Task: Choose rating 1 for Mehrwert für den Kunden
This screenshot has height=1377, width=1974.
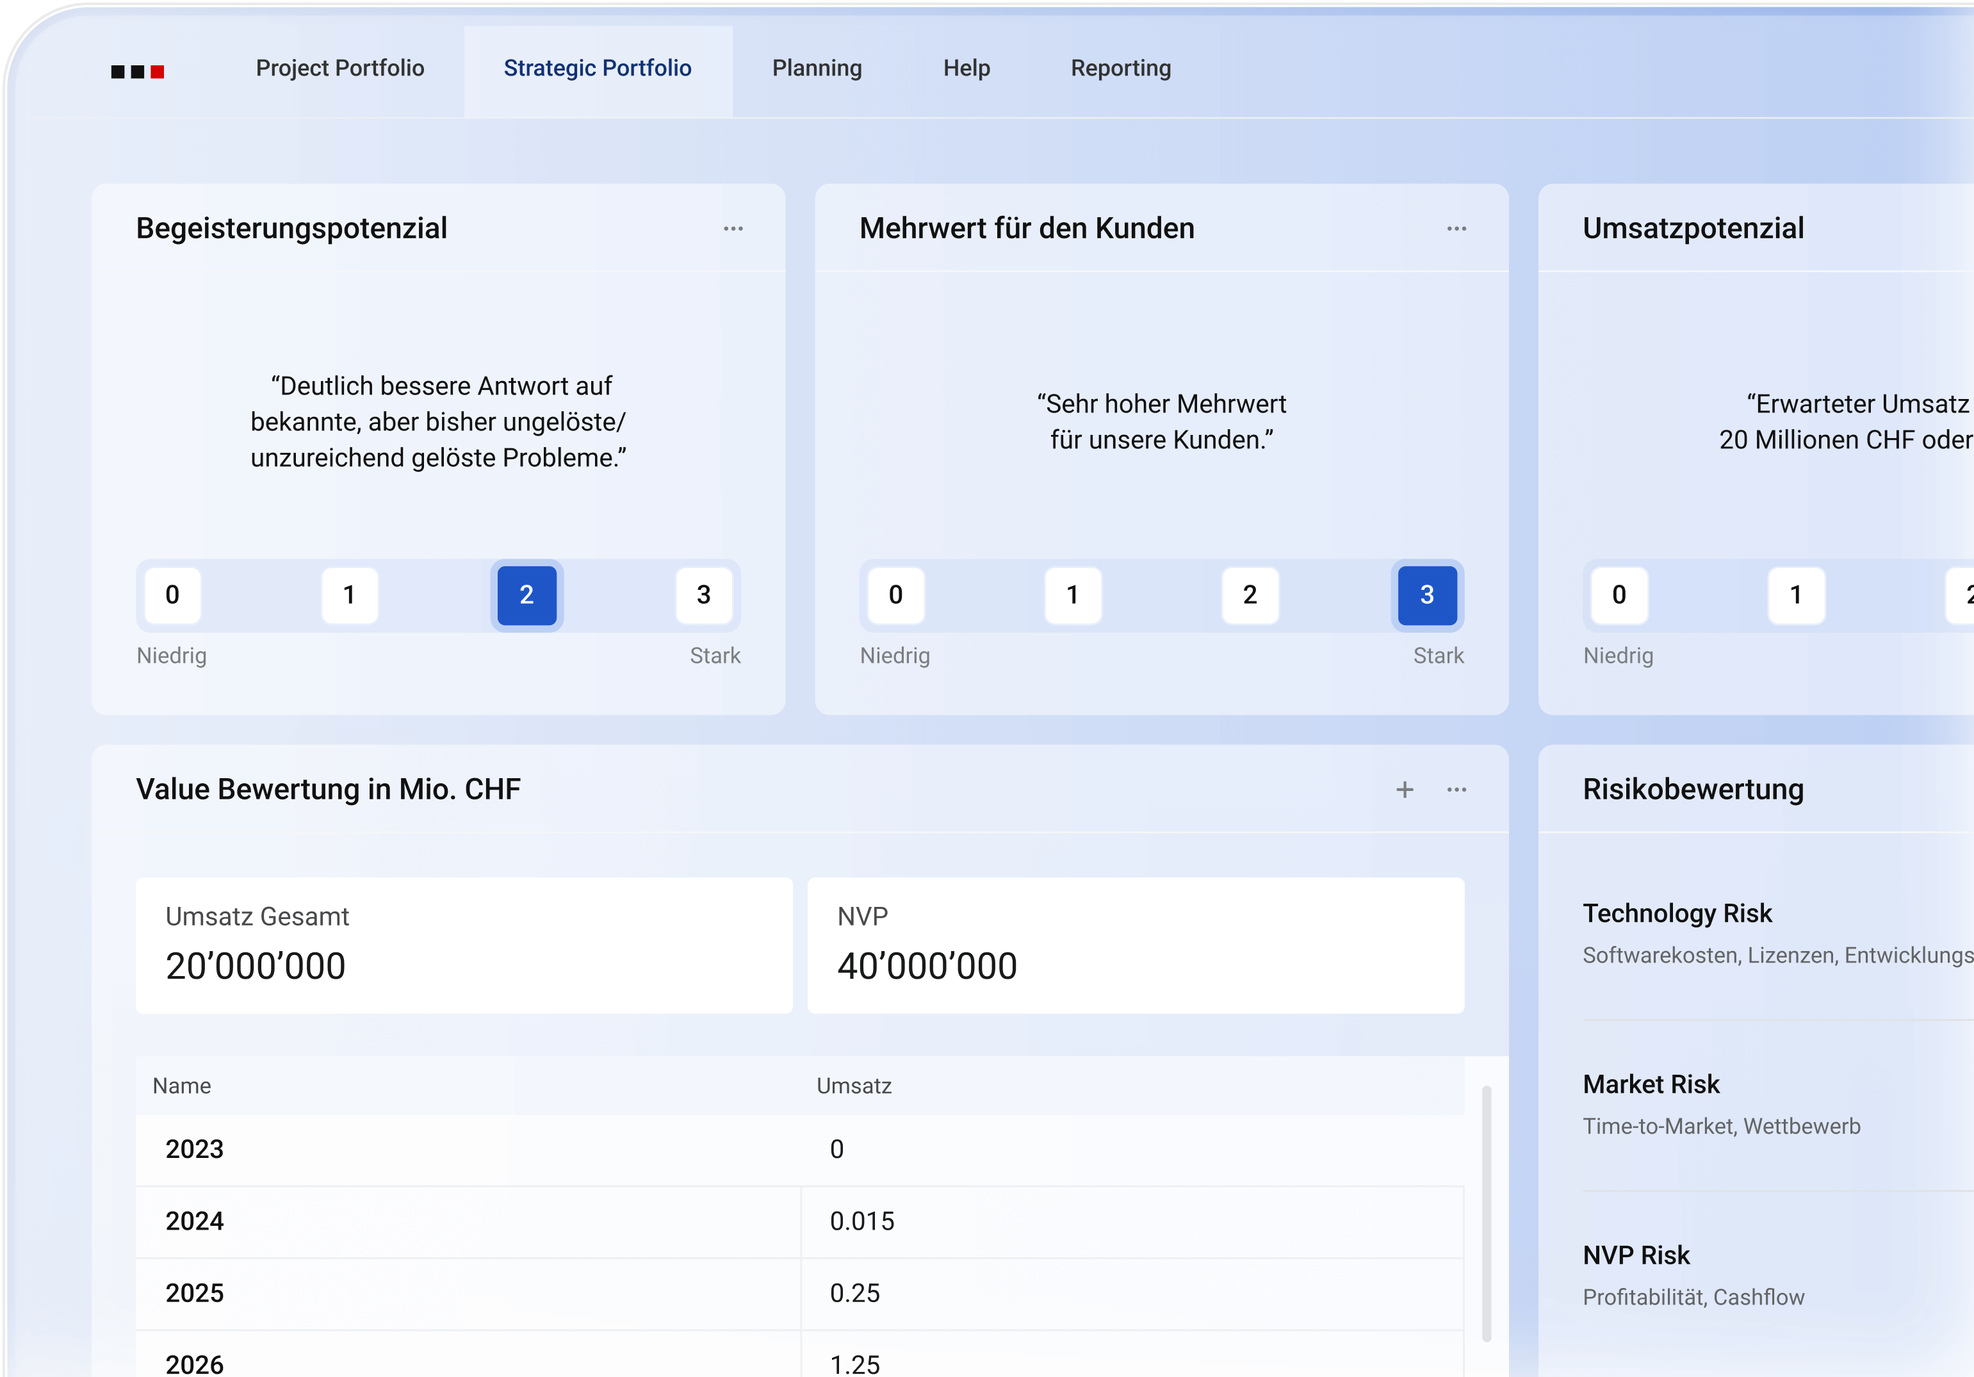Action: 1072,595
